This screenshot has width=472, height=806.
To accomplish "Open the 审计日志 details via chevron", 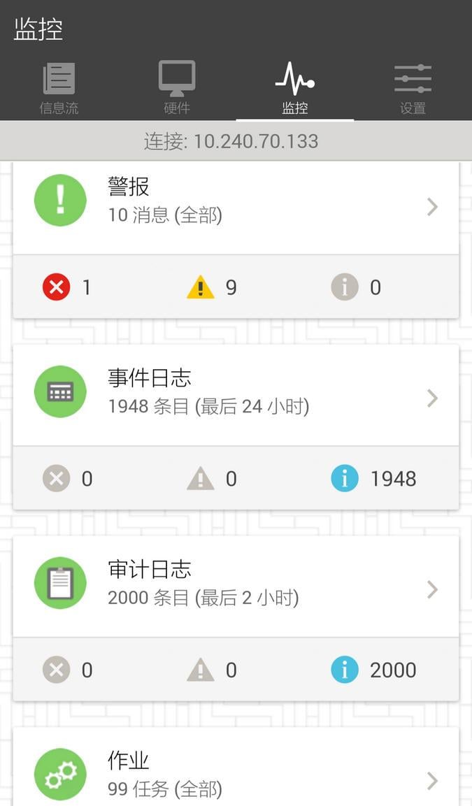I will click(432, 589).
